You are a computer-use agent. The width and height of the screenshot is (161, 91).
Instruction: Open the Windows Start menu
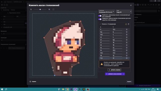pos(2,89)
